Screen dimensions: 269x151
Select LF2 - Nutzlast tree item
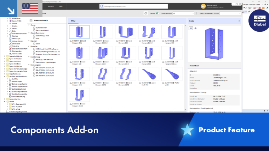[x=17, y=107]
